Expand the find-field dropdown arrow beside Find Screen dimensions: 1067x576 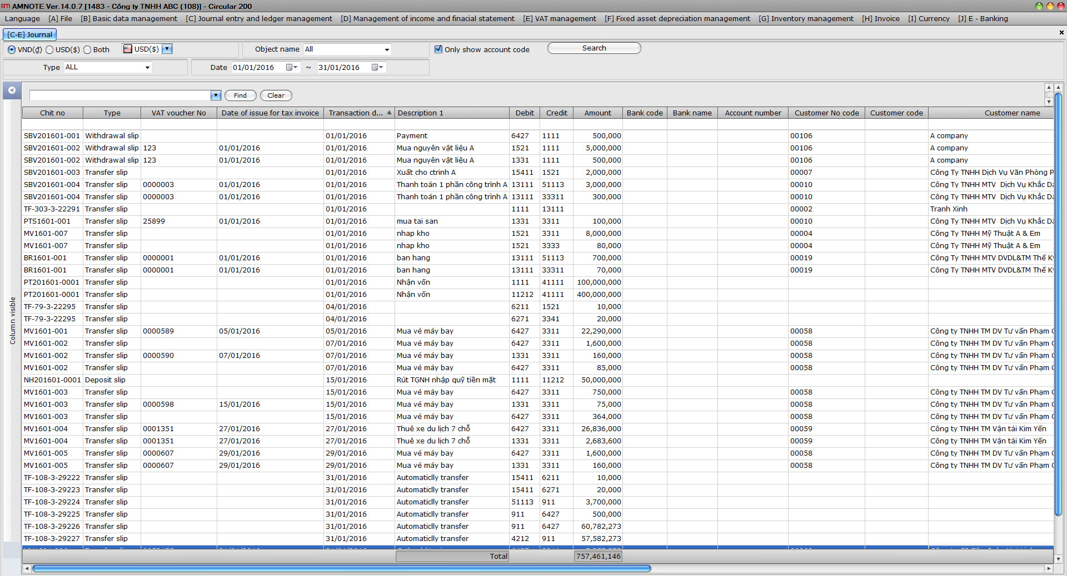pos(216,95)
